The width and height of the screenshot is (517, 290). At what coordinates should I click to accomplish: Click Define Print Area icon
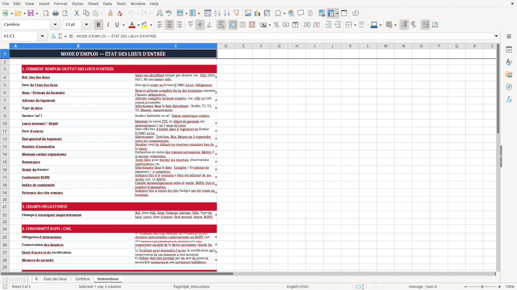click(x=322, y=13)
